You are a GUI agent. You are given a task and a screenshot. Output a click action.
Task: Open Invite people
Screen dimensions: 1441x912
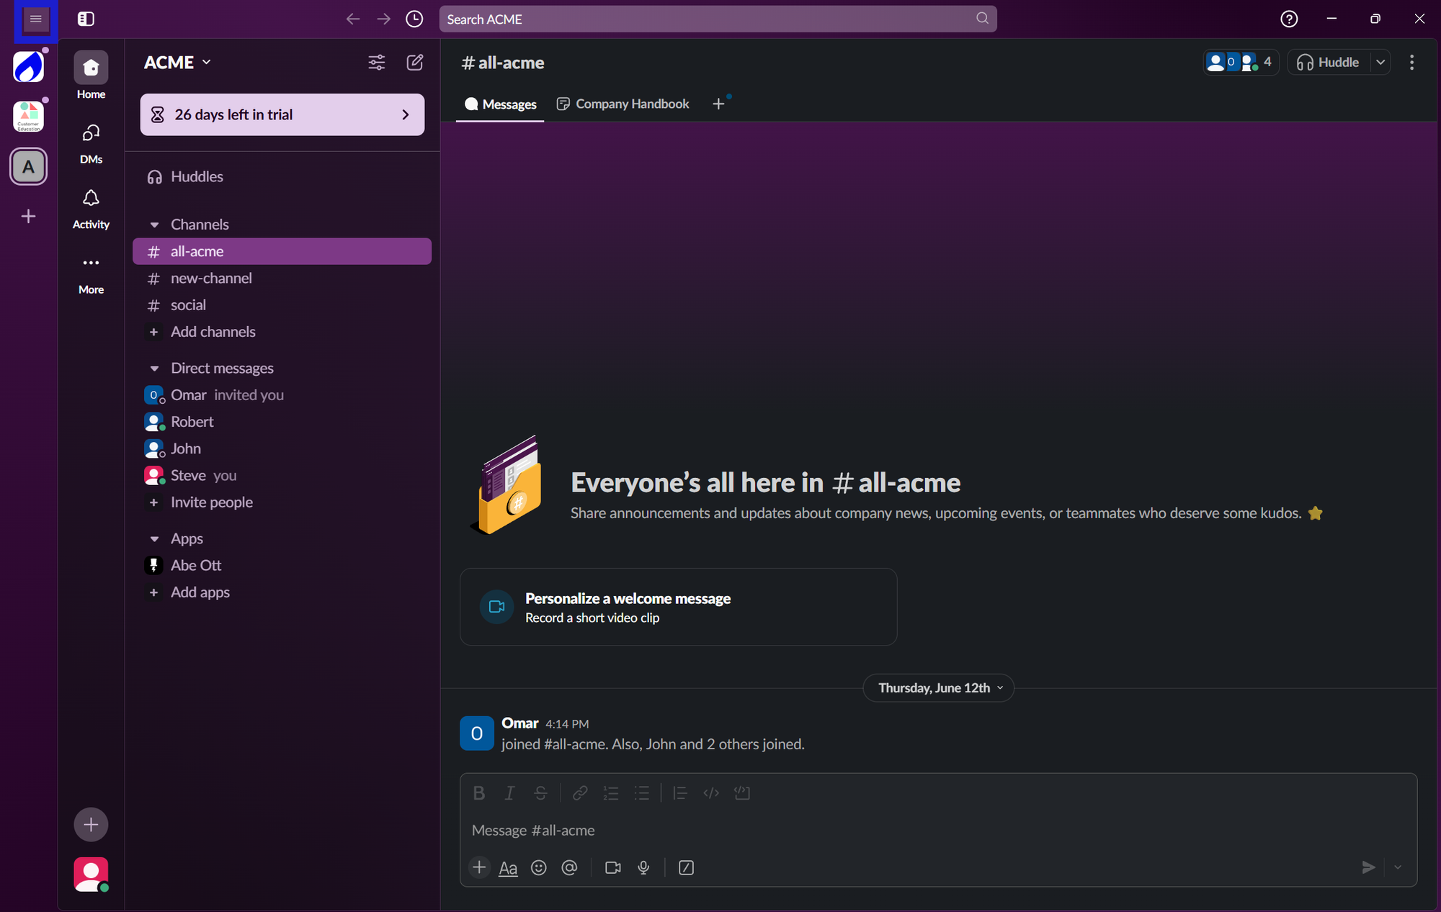pos(211,502)
